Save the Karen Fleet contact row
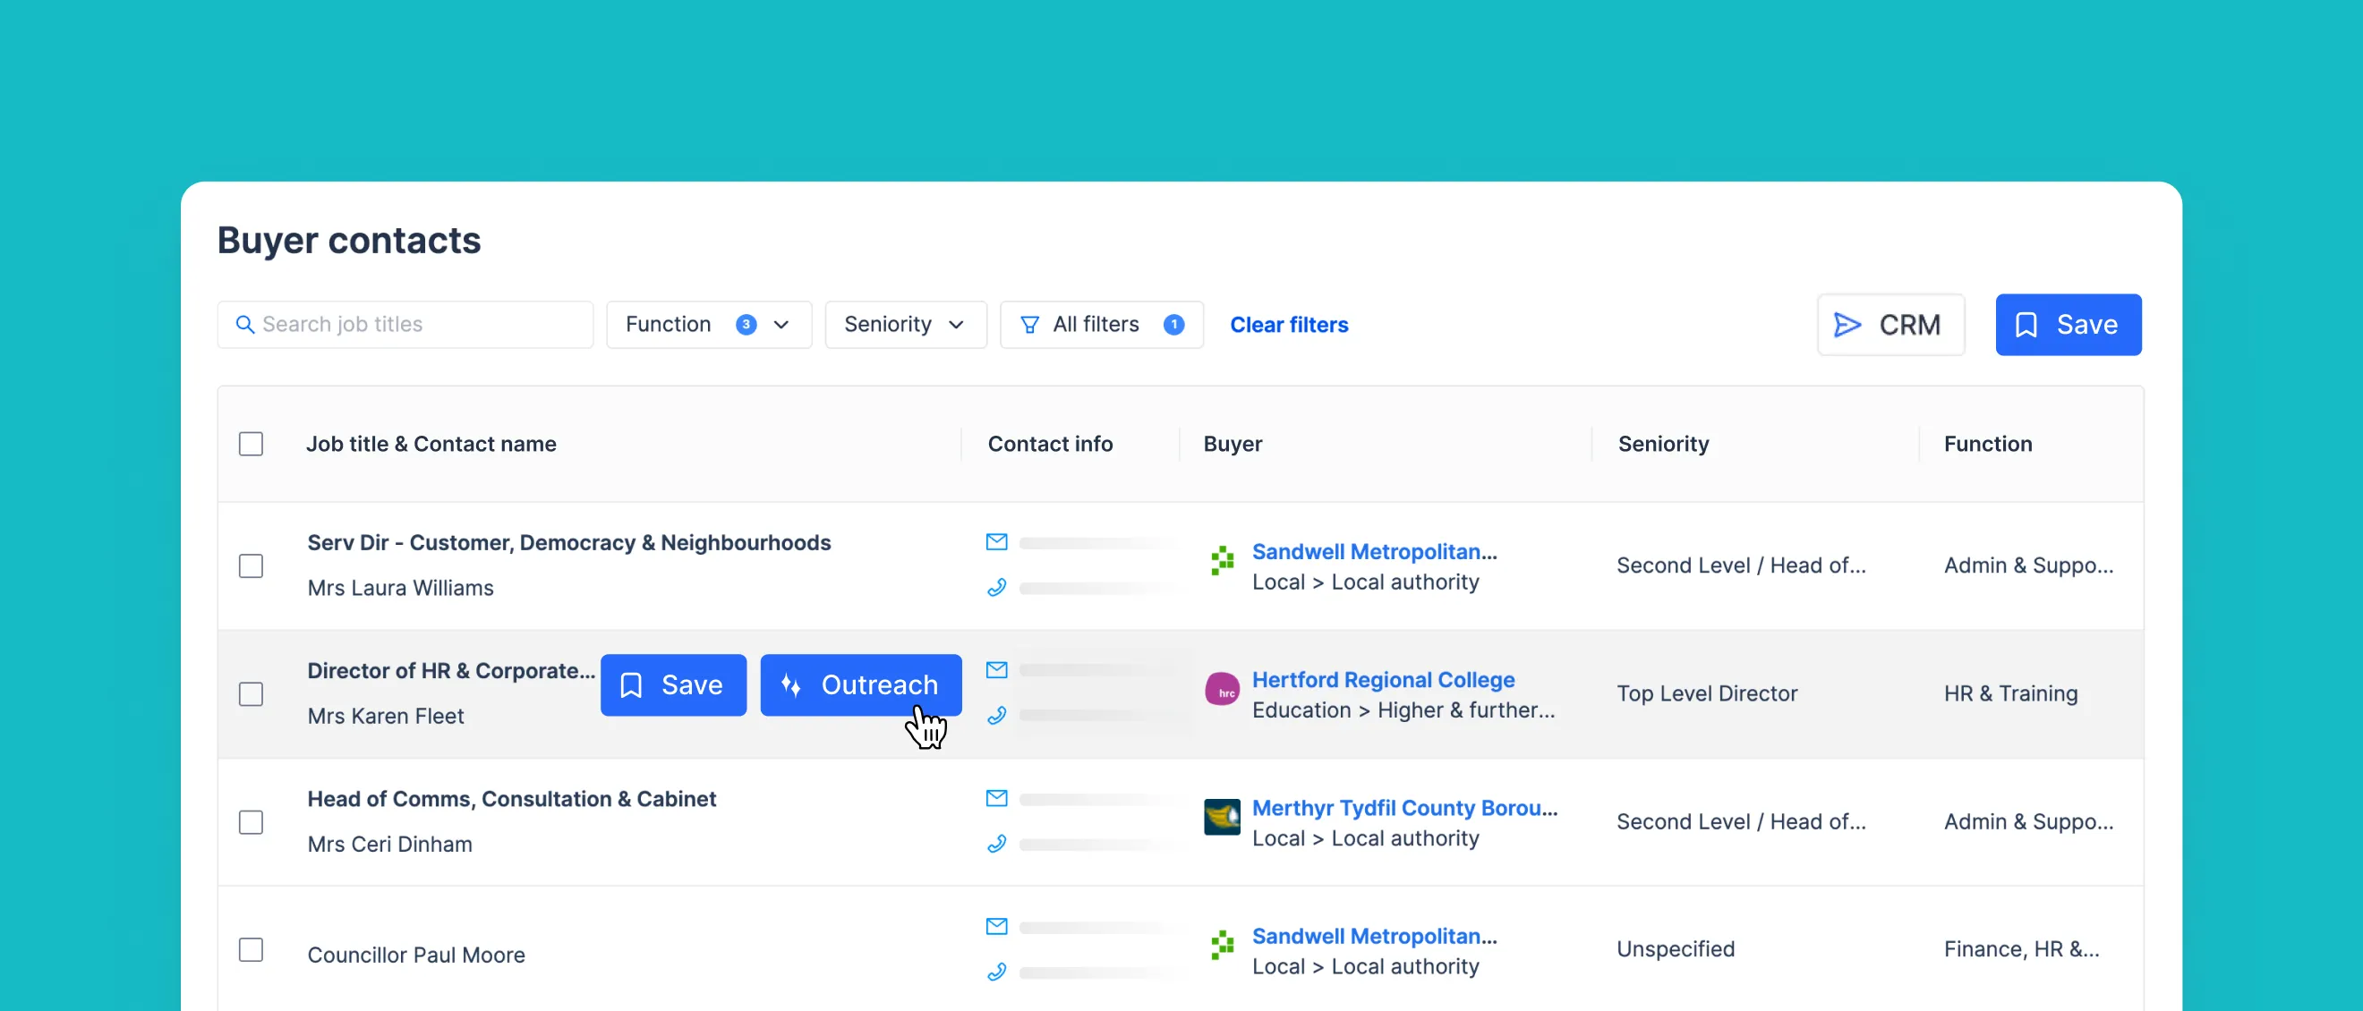This screenshot has width=2363, height=1011. pyautogui.click(x=673, y=684)
